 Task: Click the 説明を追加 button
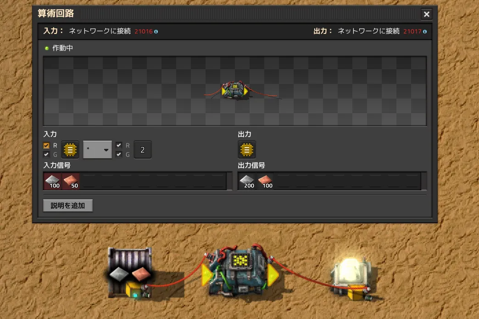pyautogui.click(x=68, y=205)
